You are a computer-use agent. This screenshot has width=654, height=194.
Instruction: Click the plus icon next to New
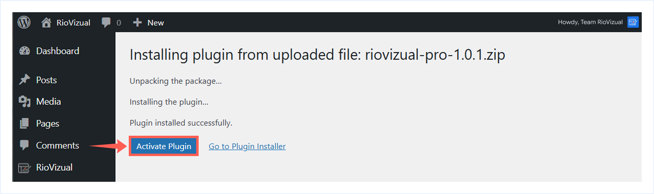coord(137,22)
